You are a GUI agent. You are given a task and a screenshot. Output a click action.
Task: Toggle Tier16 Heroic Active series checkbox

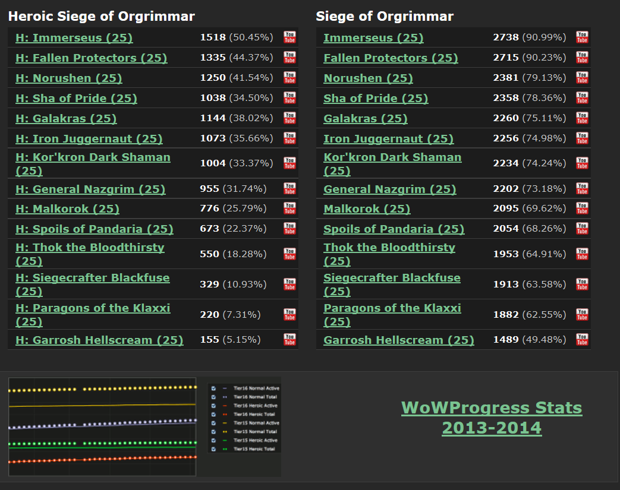[x=213, y=406]
